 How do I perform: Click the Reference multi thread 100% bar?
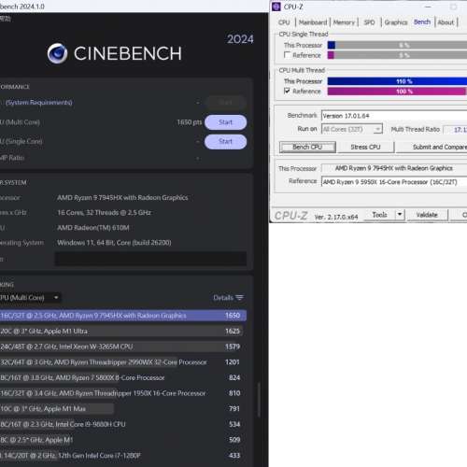tap(397, 92)
